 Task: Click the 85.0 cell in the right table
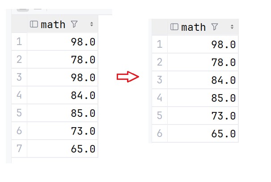[x=223, y=98]
